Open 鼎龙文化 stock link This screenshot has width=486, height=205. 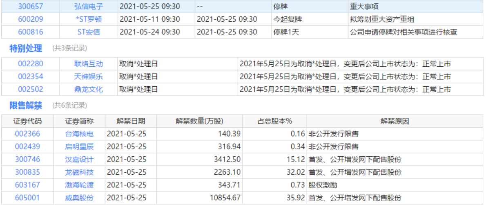tap(89, 90)
